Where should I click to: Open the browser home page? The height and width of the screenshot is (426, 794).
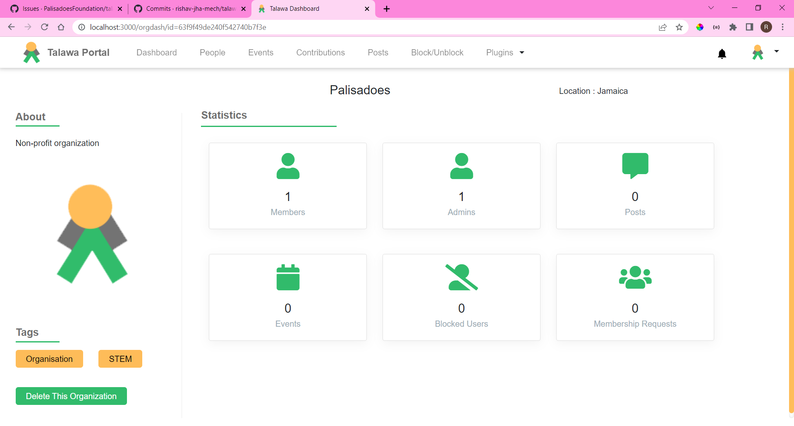coord(61,27)
